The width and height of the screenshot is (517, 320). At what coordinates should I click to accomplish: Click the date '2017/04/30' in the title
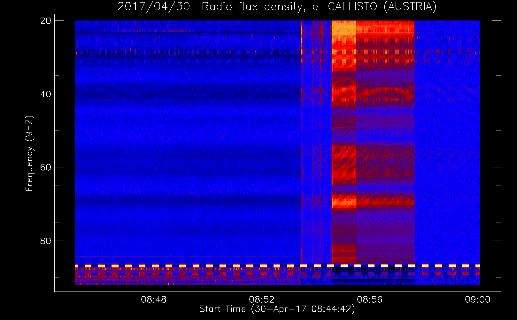click(x=154, y=7)
